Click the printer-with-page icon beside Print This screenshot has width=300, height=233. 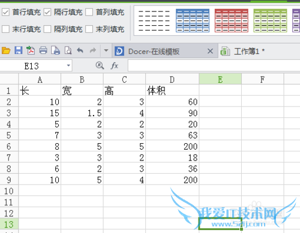click(x=55, y=50)
